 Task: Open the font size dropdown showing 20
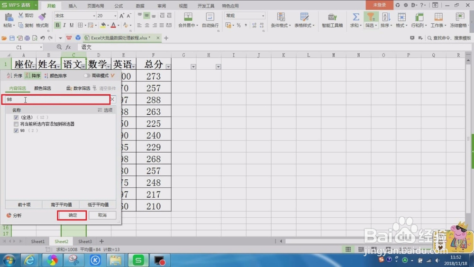(x=115, y=16)
